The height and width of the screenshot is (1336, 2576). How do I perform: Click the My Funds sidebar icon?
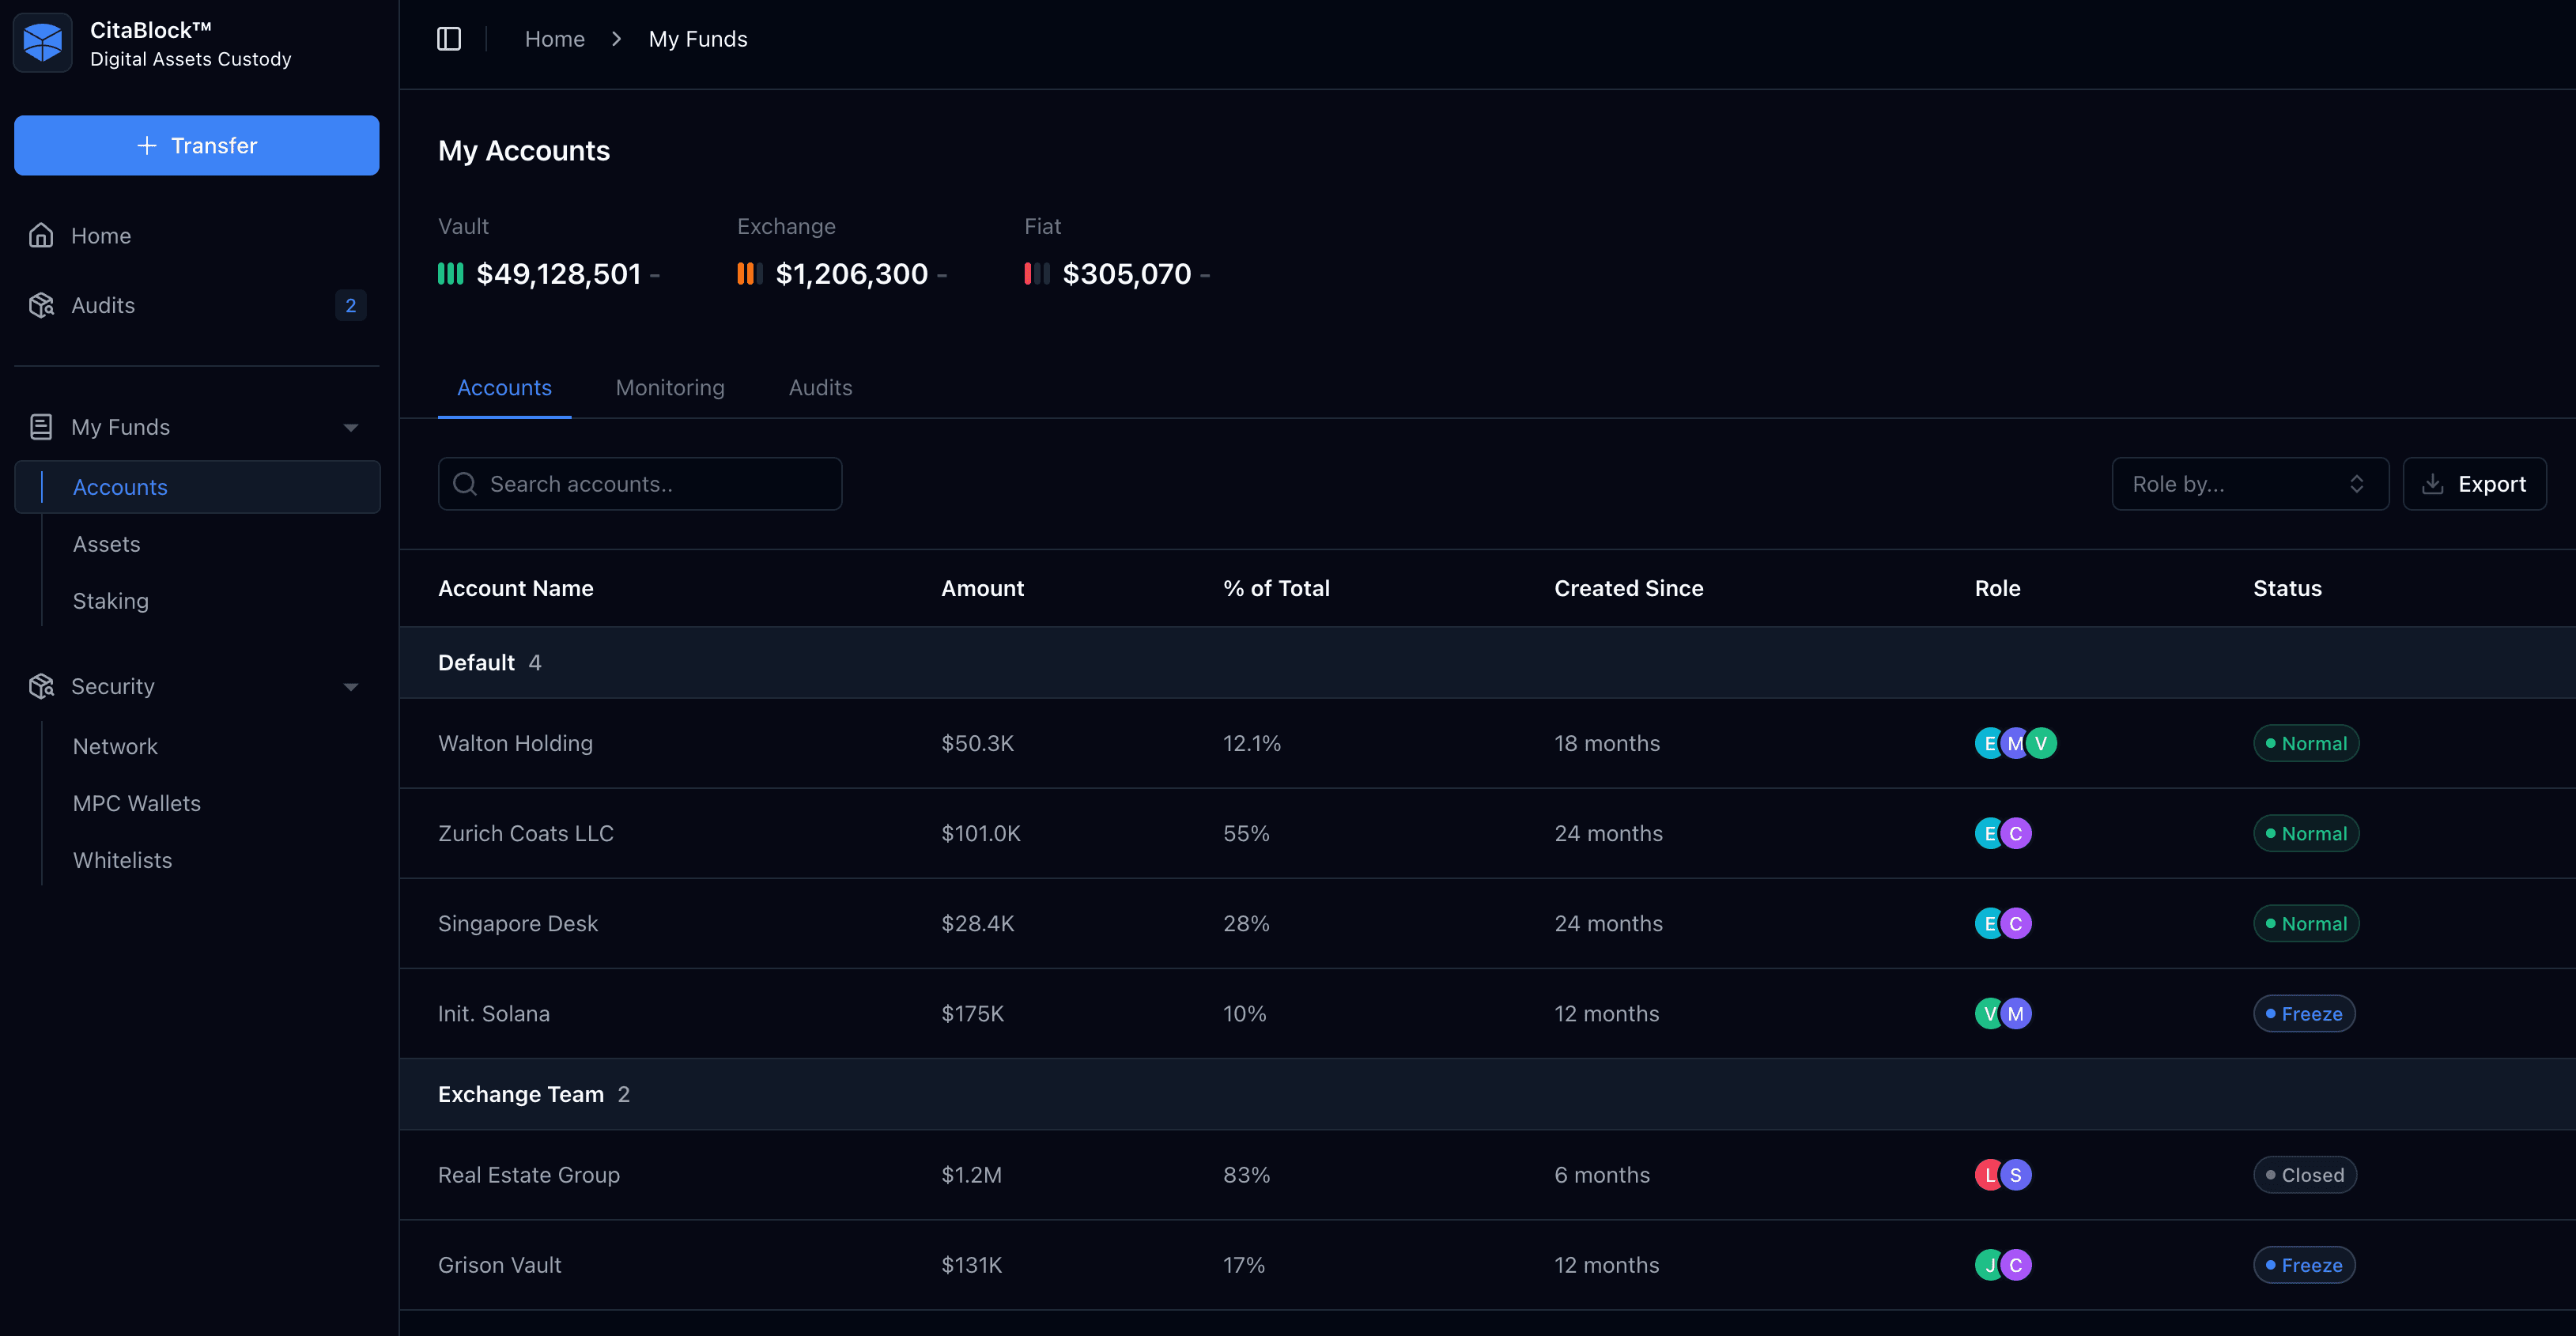click(41, 428)
